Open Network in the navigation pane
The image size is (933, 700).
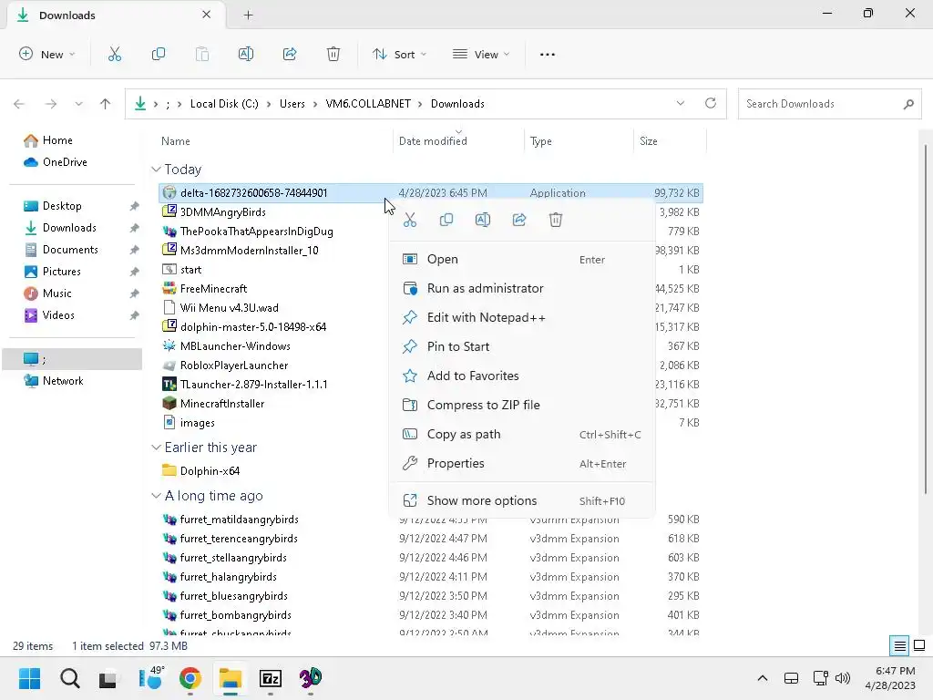63,381
